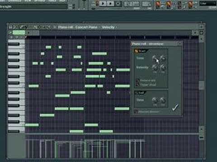The width and height of the screenshot is (217, 162).
Task: Click the piano roll scroll-up arrow
Action: [x=201, y=39]
